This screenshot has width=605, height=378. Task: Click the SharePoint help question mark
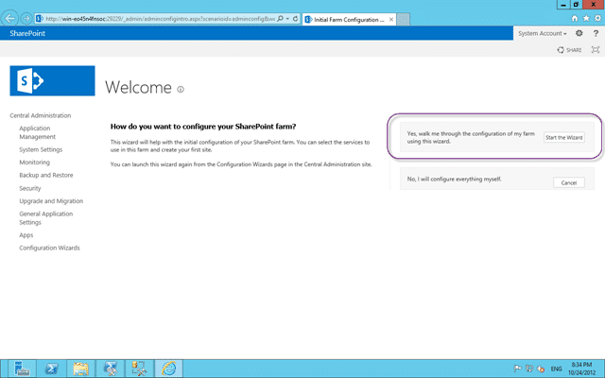596,34
